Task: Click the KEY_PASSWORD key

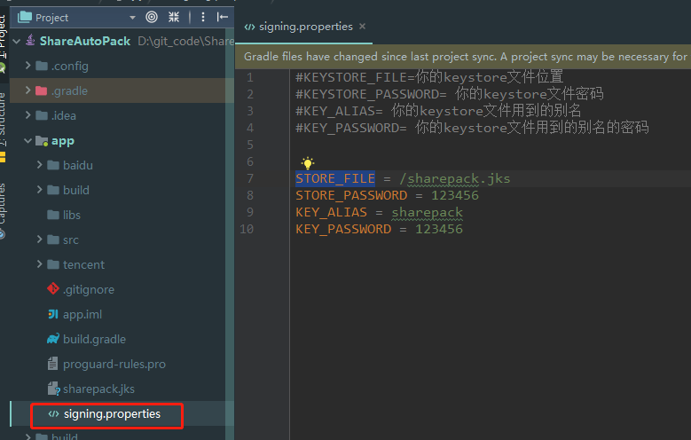Action: click(x=343, y=229)
